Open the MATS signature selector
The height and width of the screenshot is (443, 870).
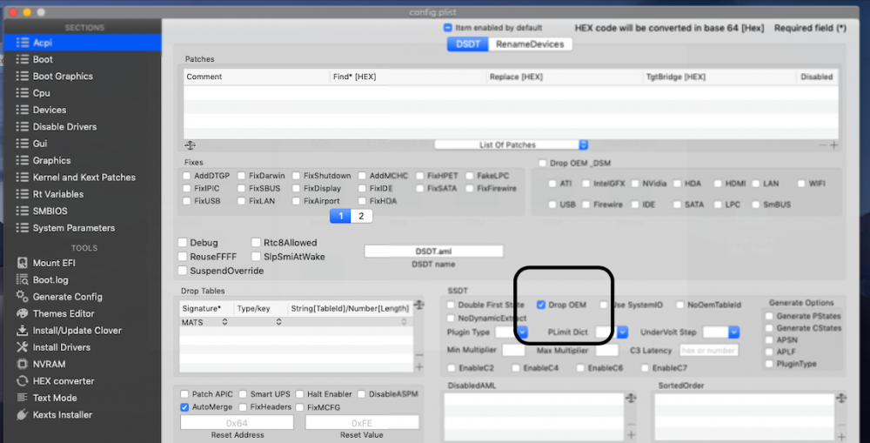pos(224,322)
